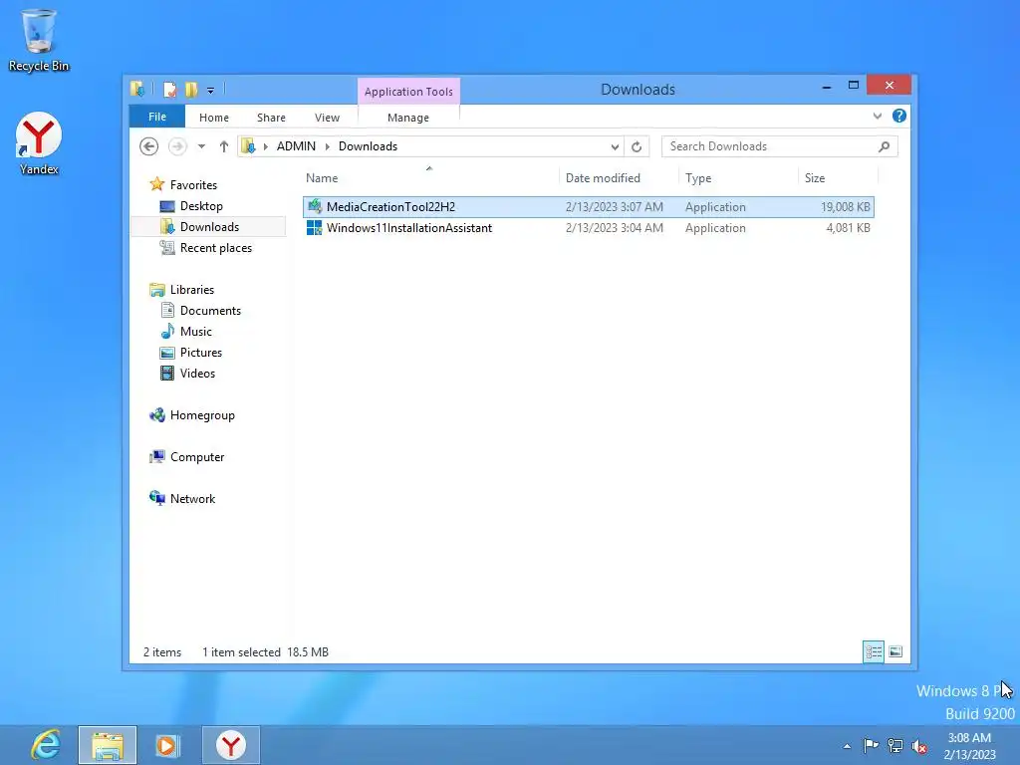This screenshot has height=765, width=1020.
Task: Open the Pictures library
Action: pyautogui.click(x=201, y=352)
